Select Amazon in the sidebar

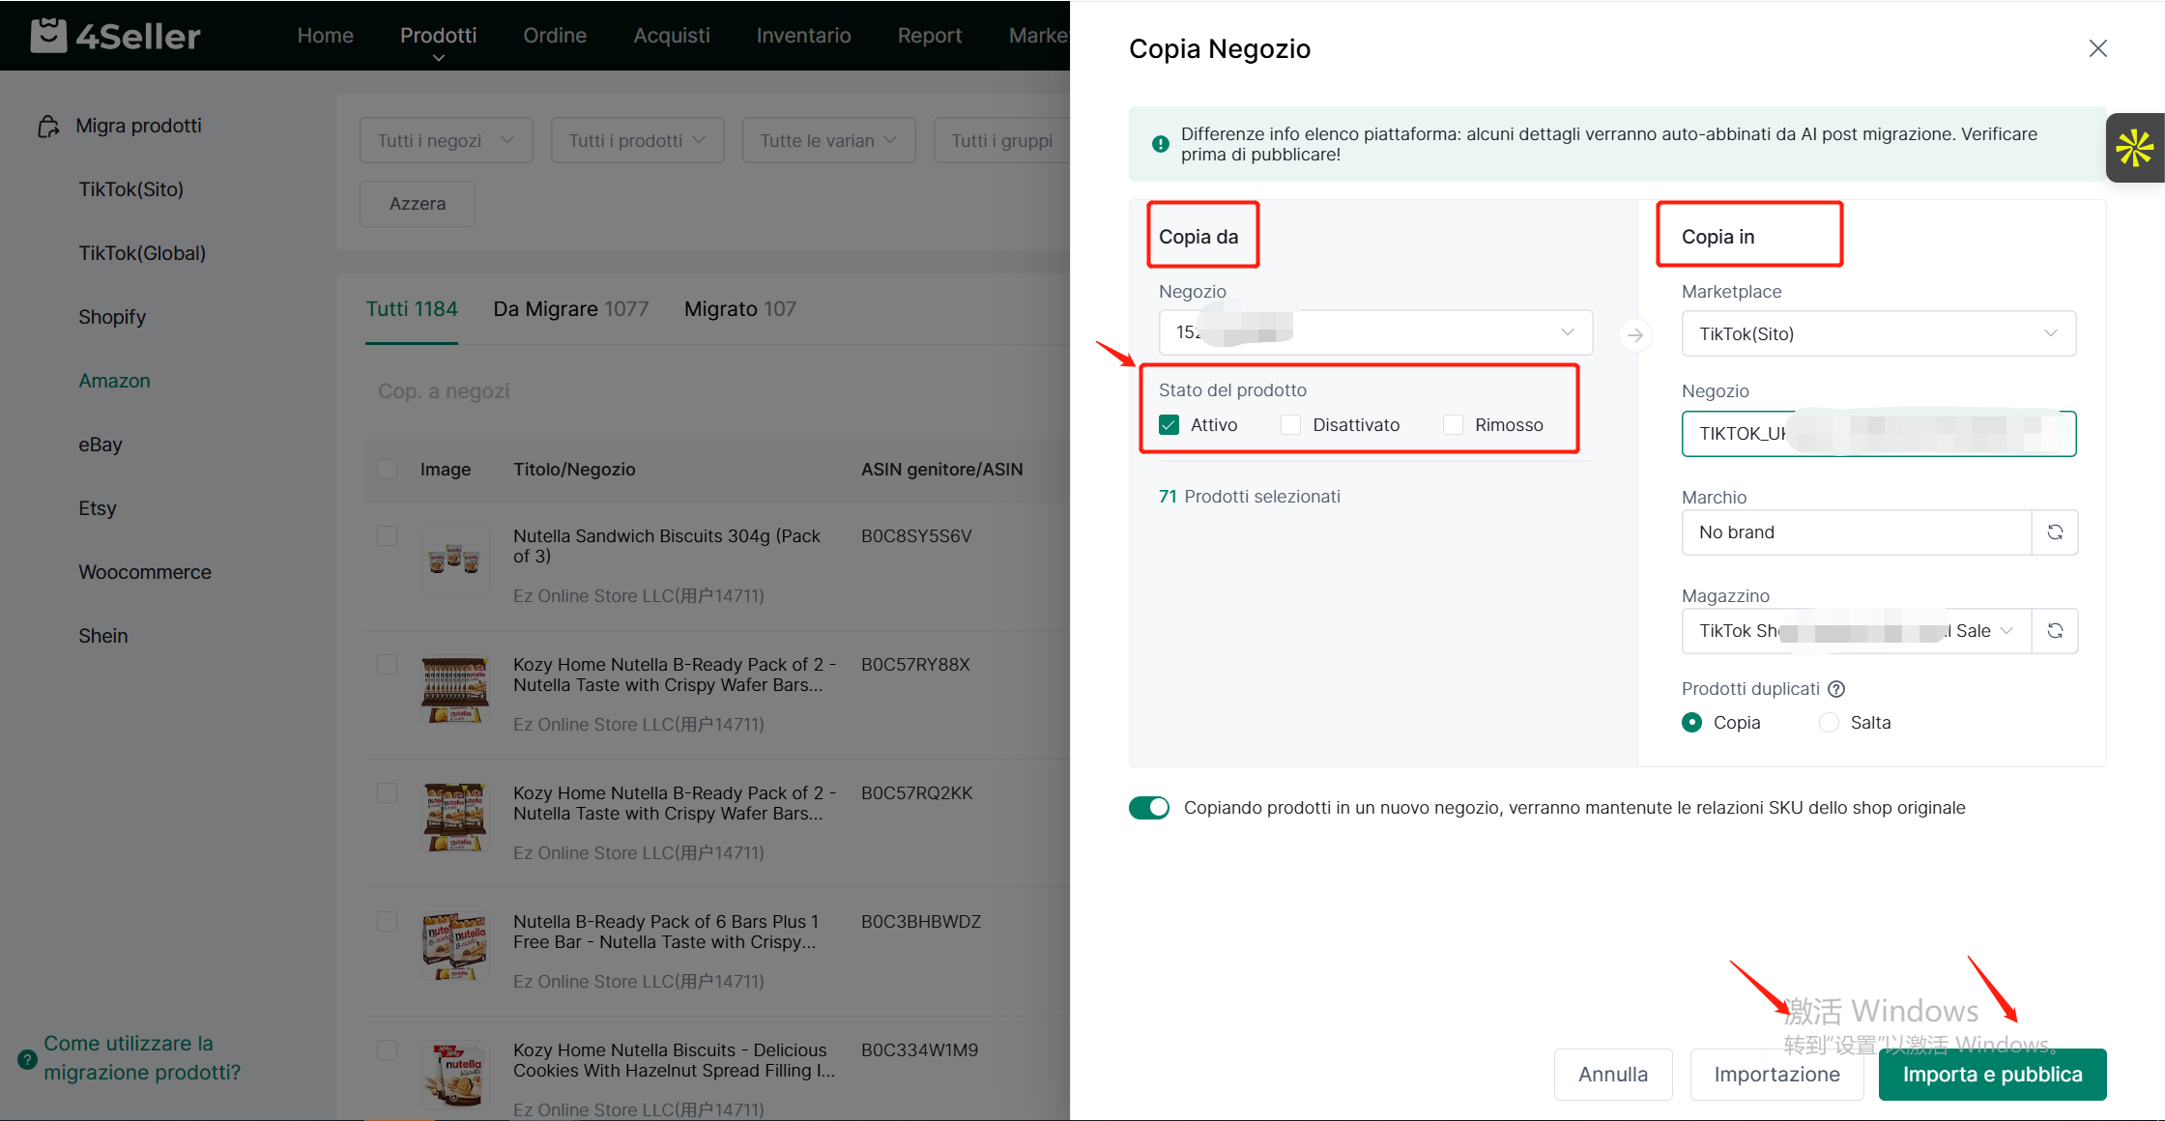click(114, 381)
